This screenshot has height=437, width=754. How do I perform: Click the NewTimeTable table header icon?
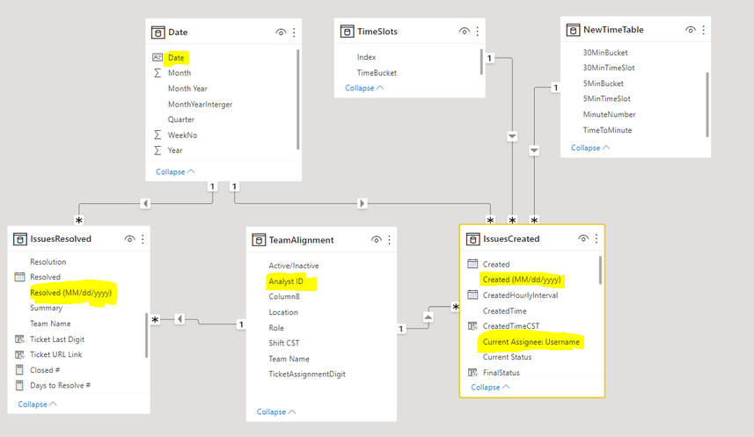pos(573,30)
